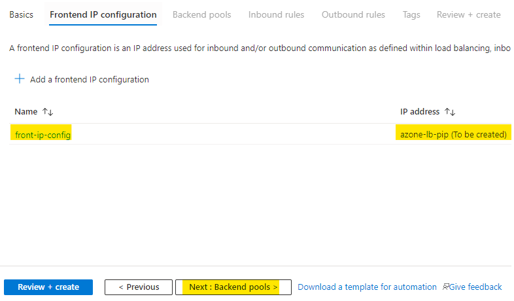Click the sort arrows beside IP address
Viewport: 514px width, 301px height.
click(x=450, y=112)
